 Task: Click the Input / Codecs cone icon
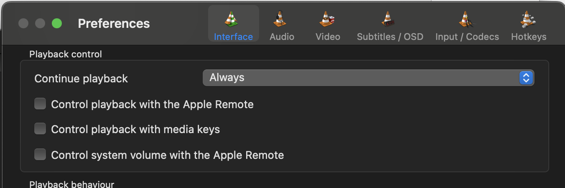tap(466, 19)
